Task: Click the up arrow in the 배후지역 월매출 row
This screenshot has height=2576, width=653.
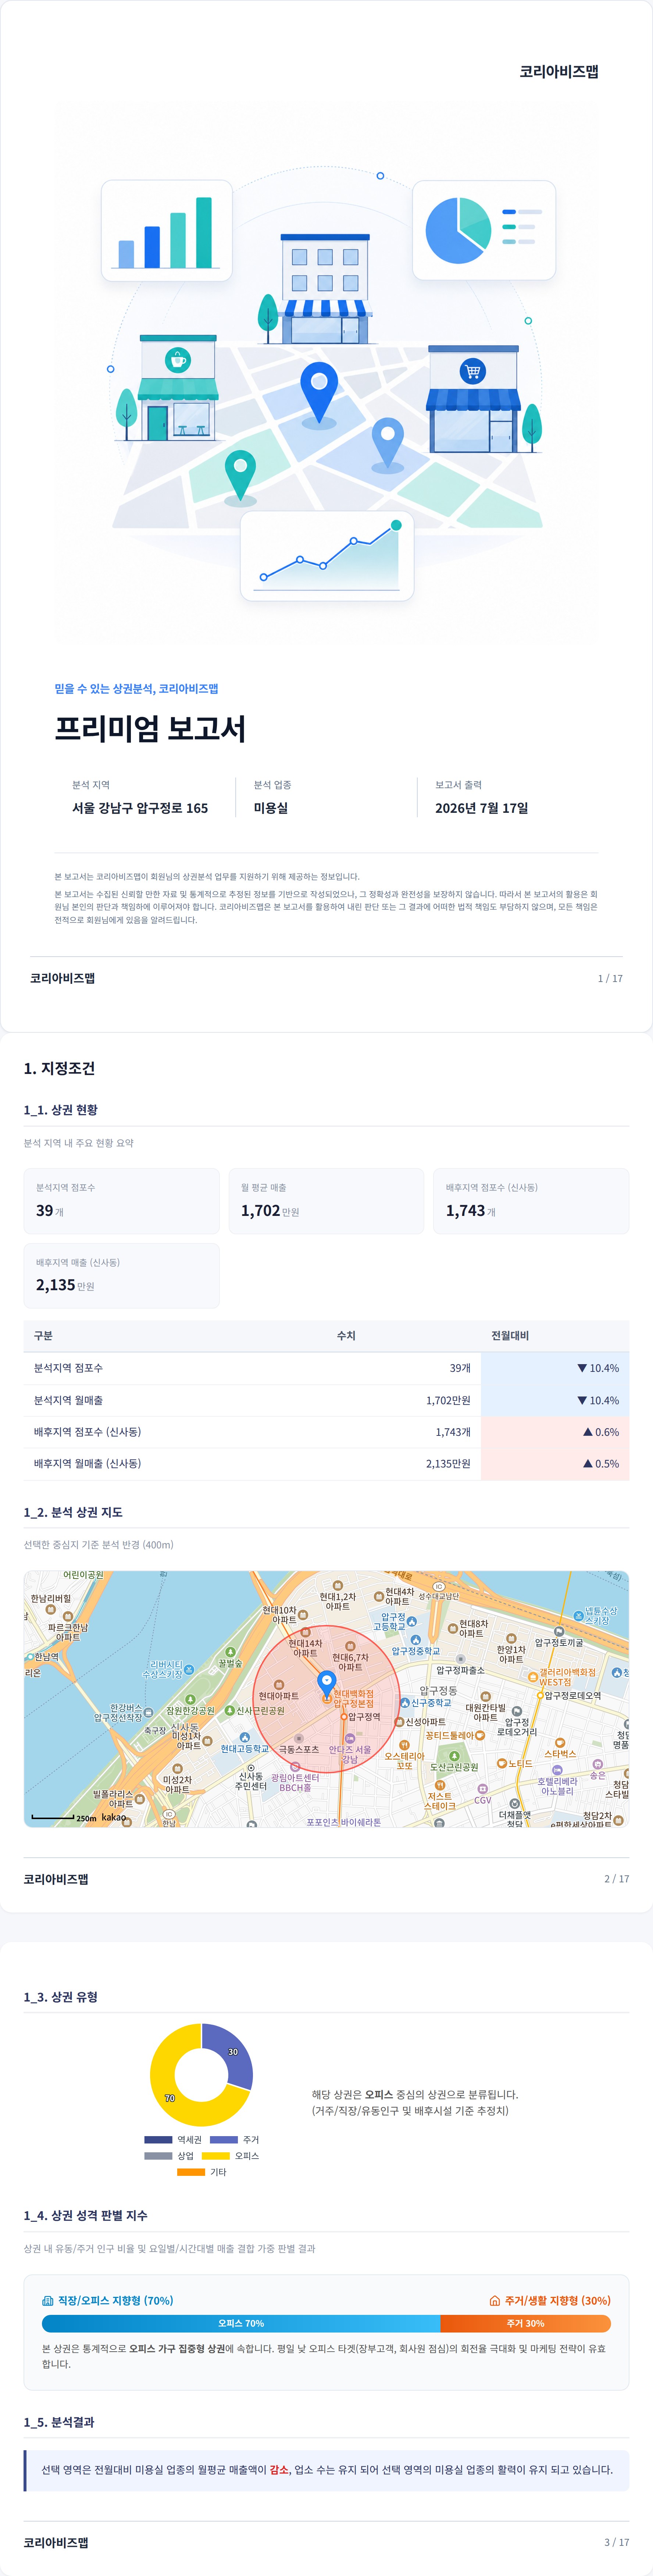Action: [x=588, y=1463]
